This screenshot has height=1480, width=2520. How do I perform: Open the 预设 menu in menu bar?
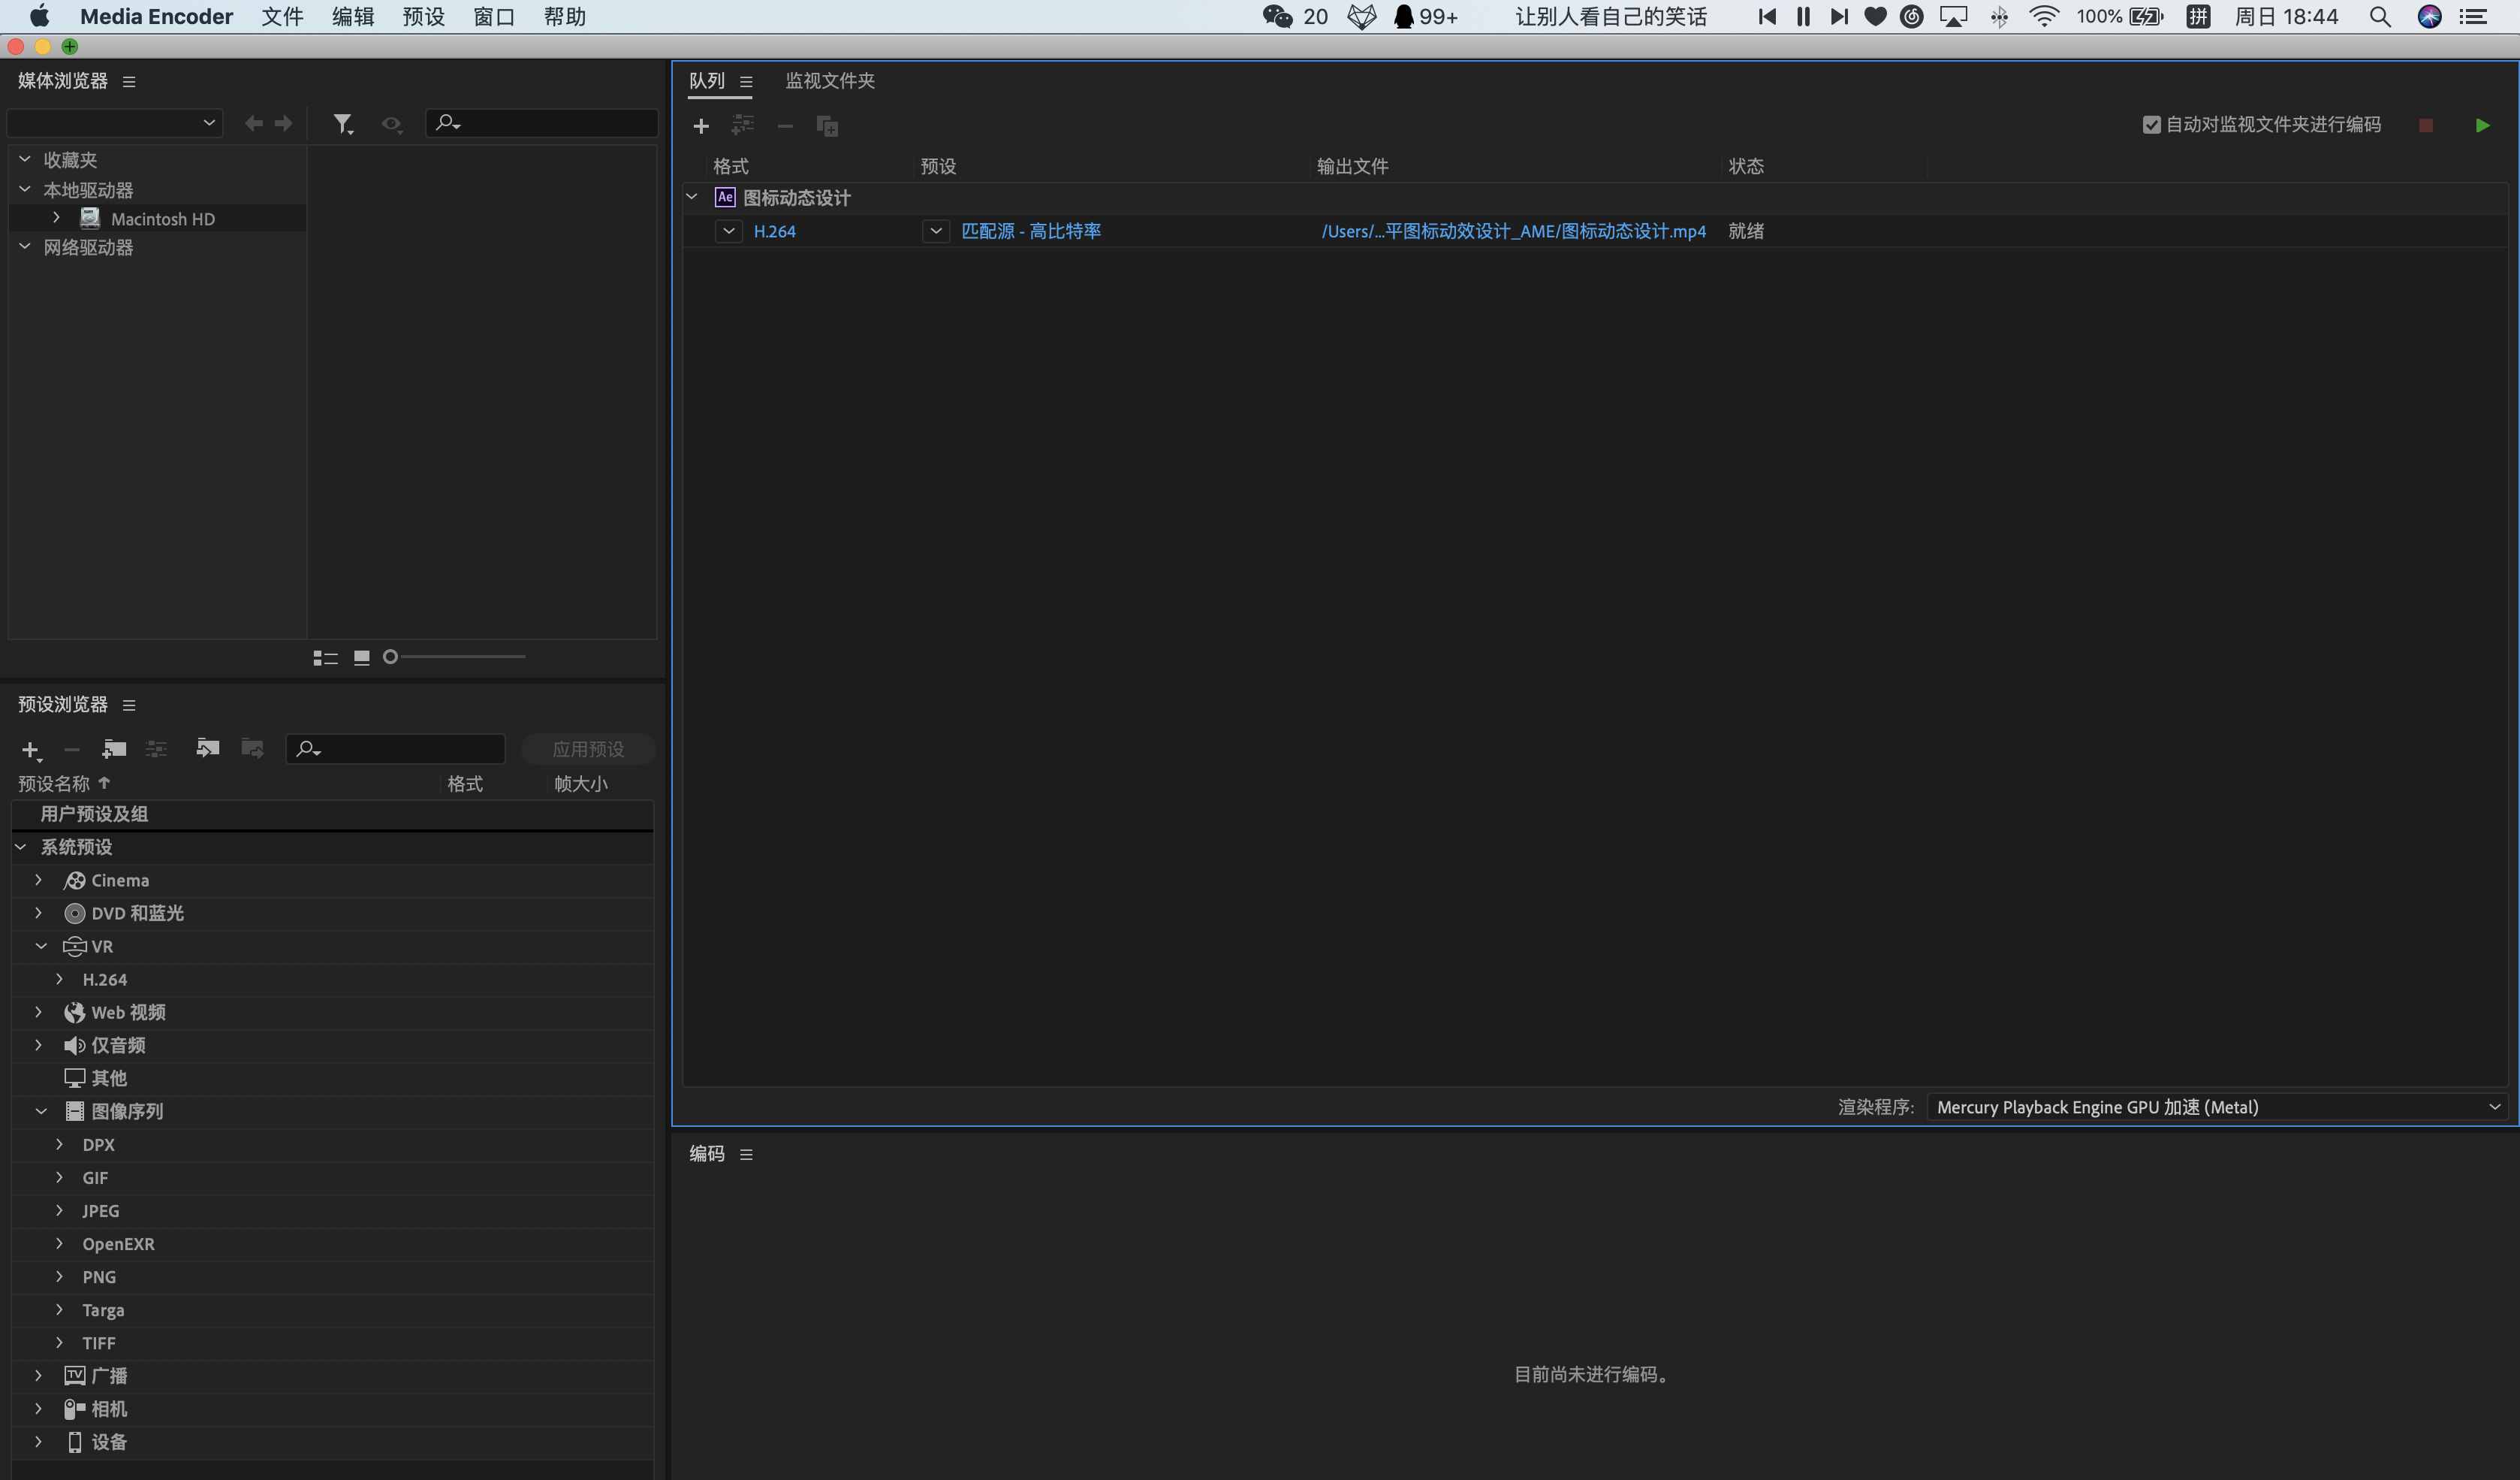tap(424, 17)
